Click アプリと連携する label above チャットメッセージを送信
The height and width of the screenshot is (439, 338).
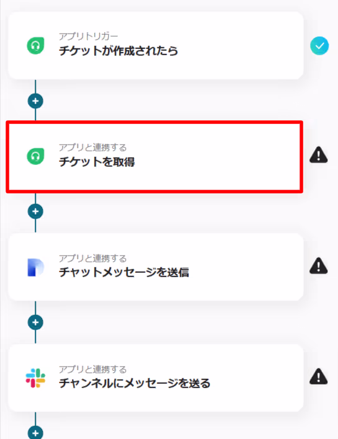click(92, 258)
